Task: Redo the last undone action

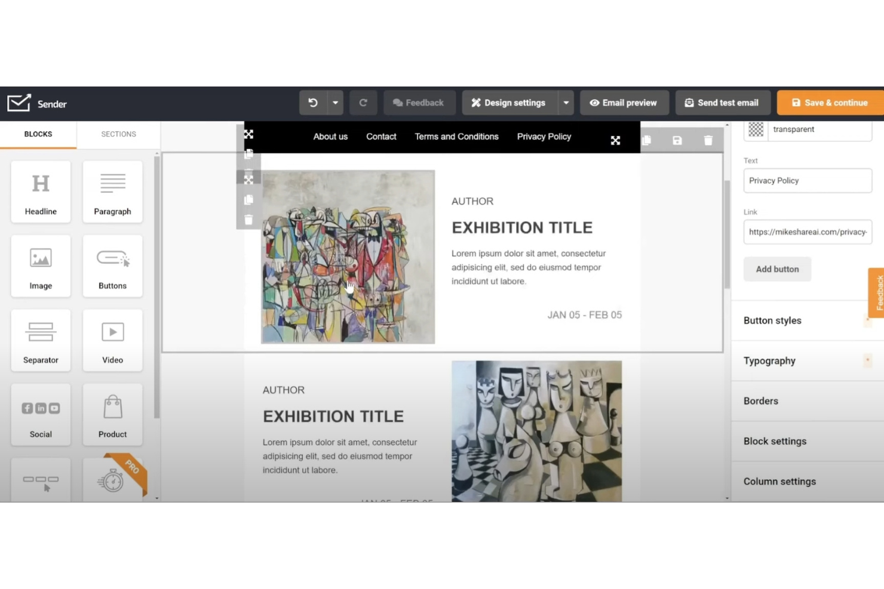Action: (x=363, y=103)
